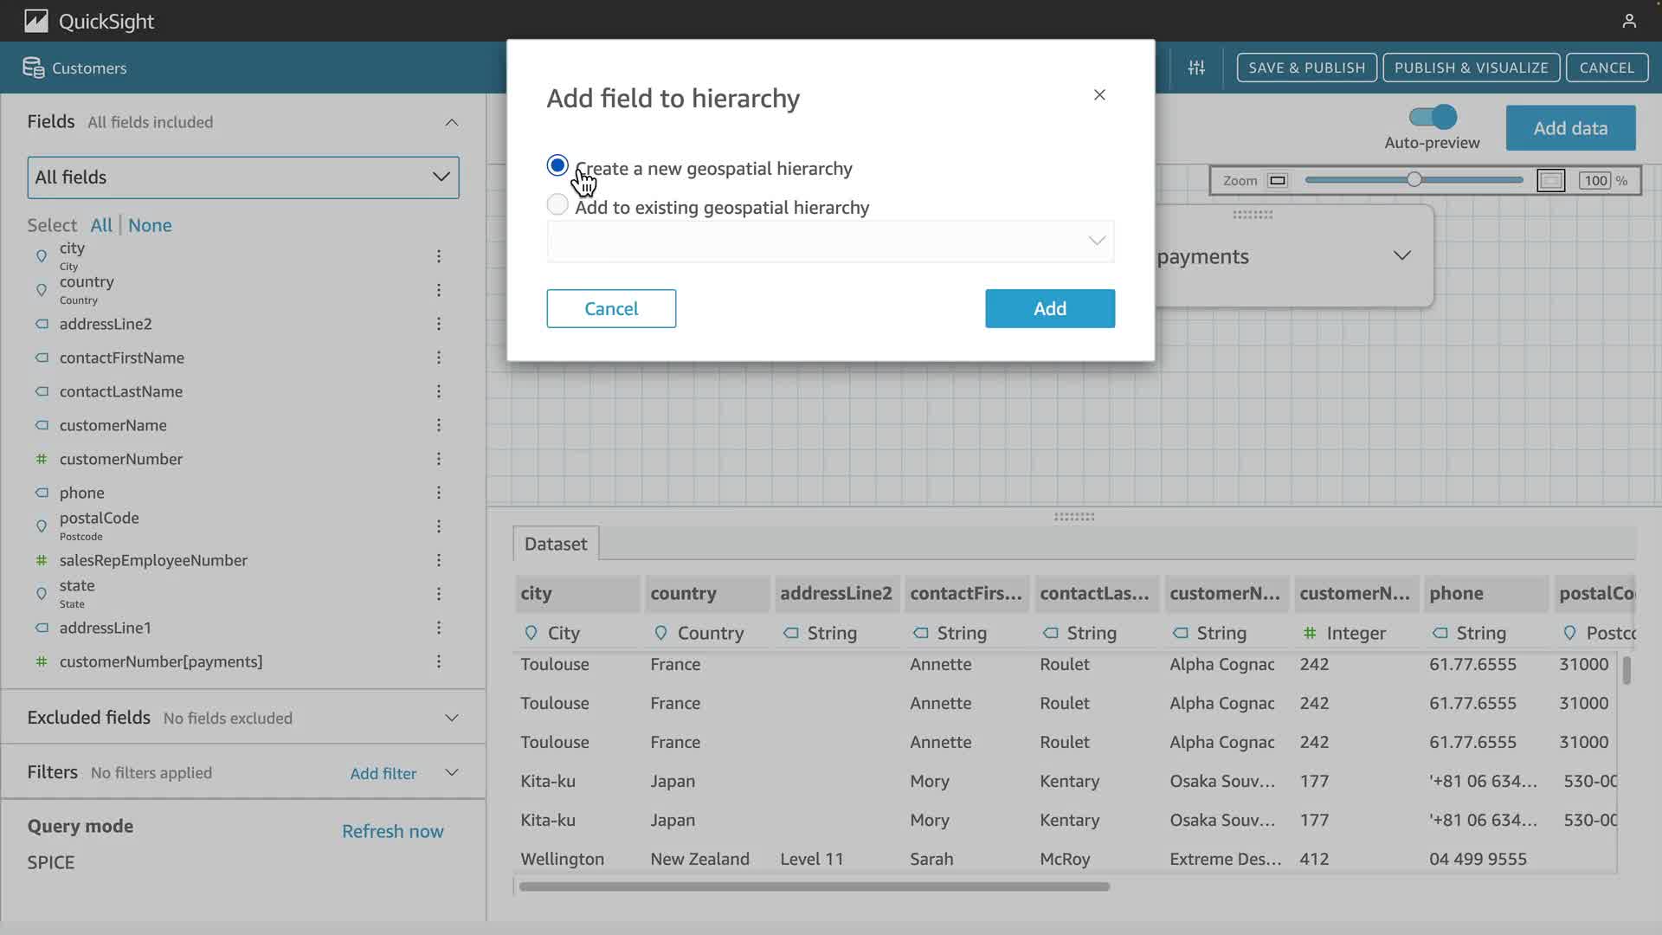Click the QuickSight logo icon
The height and width of the screenshot is (935, 1662).
coord(35,21)
